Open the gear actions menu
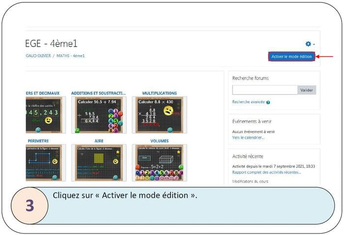344x235 pixels. 310,44
